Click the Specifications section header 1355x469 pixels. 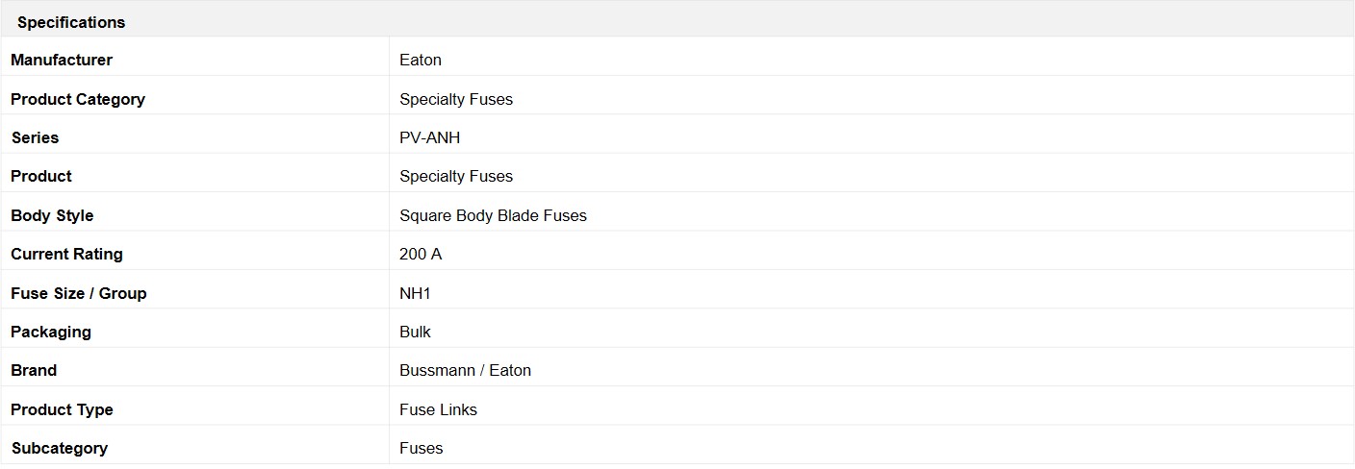pyautogui.click(x=71, y=22)
